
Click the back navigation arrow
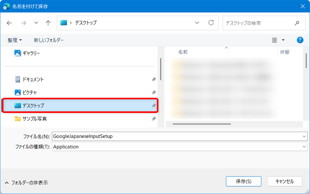(x=9, y=23)
